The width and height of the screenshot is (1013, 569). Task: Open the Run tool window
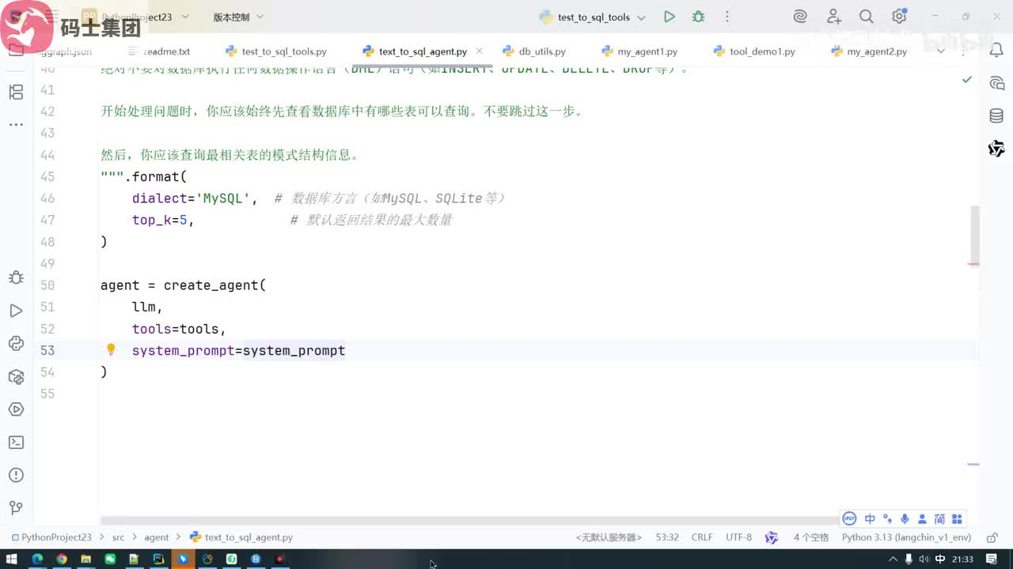tap(16, 311)
